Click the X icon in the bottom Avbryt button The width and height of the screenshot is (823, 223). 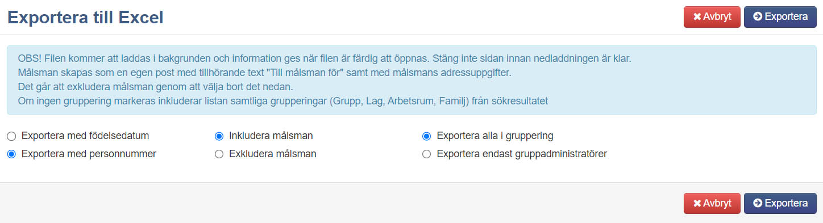click(x=697, y=203)
